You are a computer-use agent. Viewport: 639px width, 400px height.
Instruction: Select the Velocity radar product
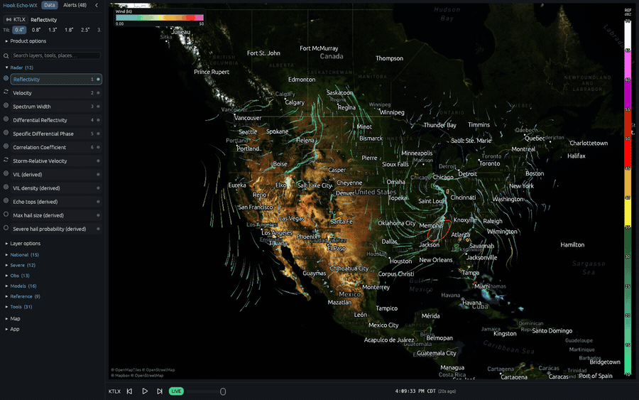tap(56, 93)
